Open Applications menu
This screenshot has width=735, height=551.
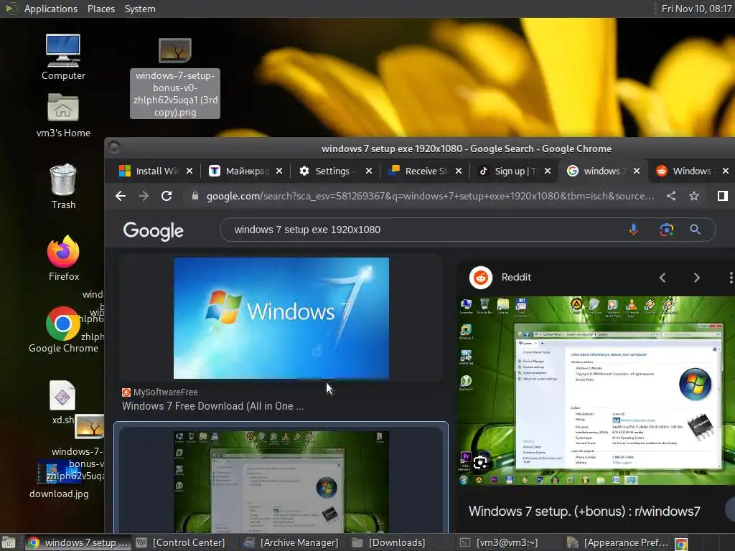point(51,9)
